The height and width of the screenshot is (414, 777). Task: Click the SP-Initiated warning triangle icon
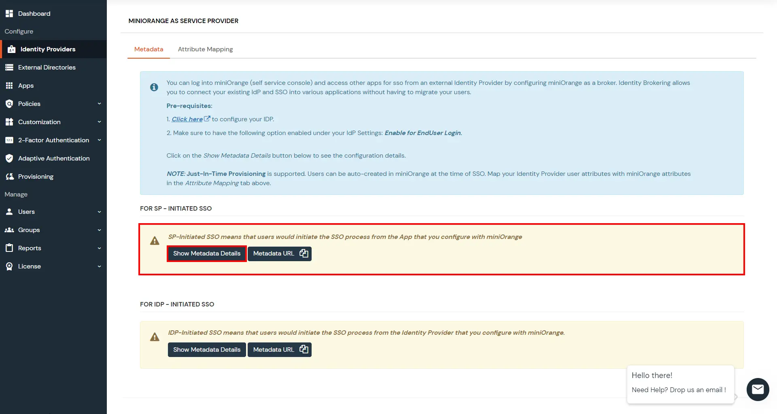(x=155, y=241)
